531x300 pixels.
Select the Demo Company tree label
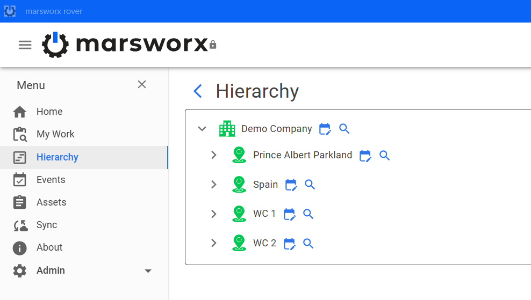[276, 129]
